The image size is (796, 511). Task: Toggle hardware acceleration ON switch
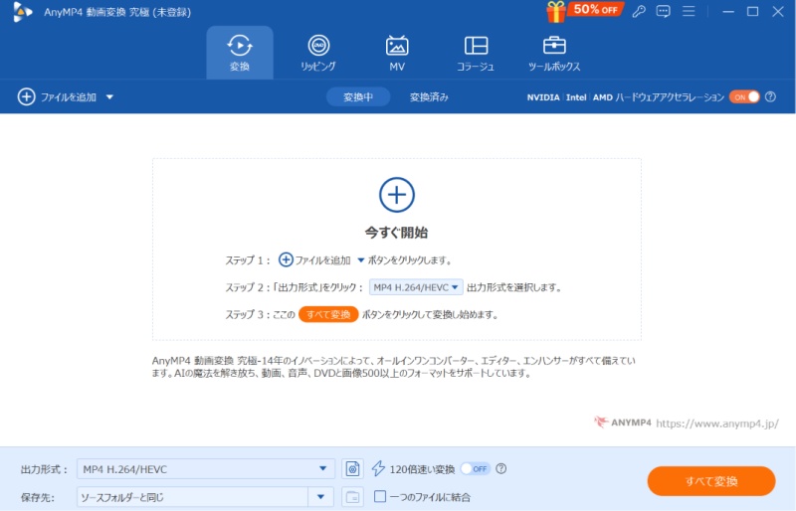coord(744,96)
